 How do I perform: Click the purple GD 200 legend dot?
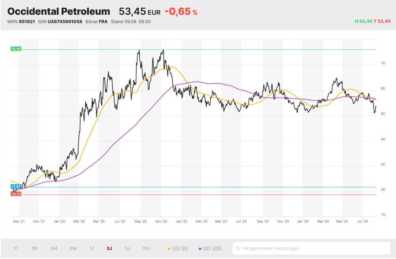pos(199,248)
